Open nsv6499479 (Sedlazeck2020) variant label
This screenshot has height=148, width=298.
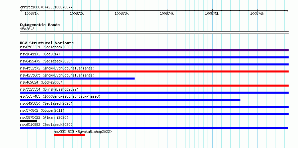[x=46, y=61]
